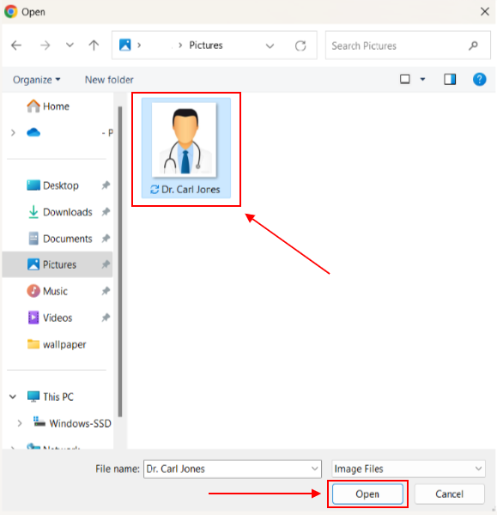Collapse the This PC tree node
This screenshot has height=515, width=497.
(x=13, y=397)
